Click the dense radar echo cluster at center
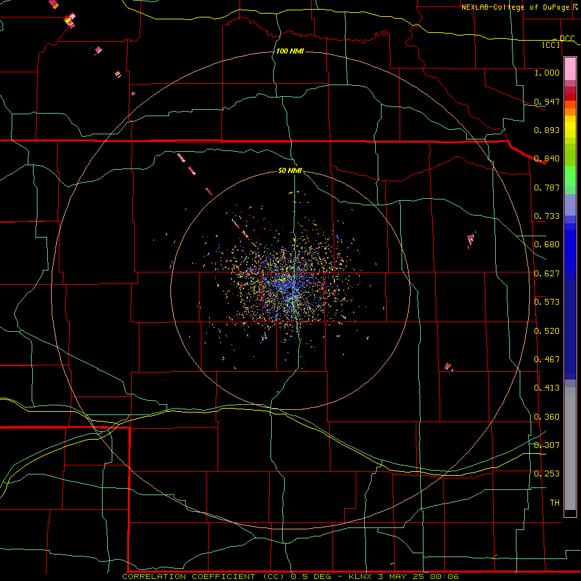Viewport: 581px width, 581px height. [x=292, y=287]
